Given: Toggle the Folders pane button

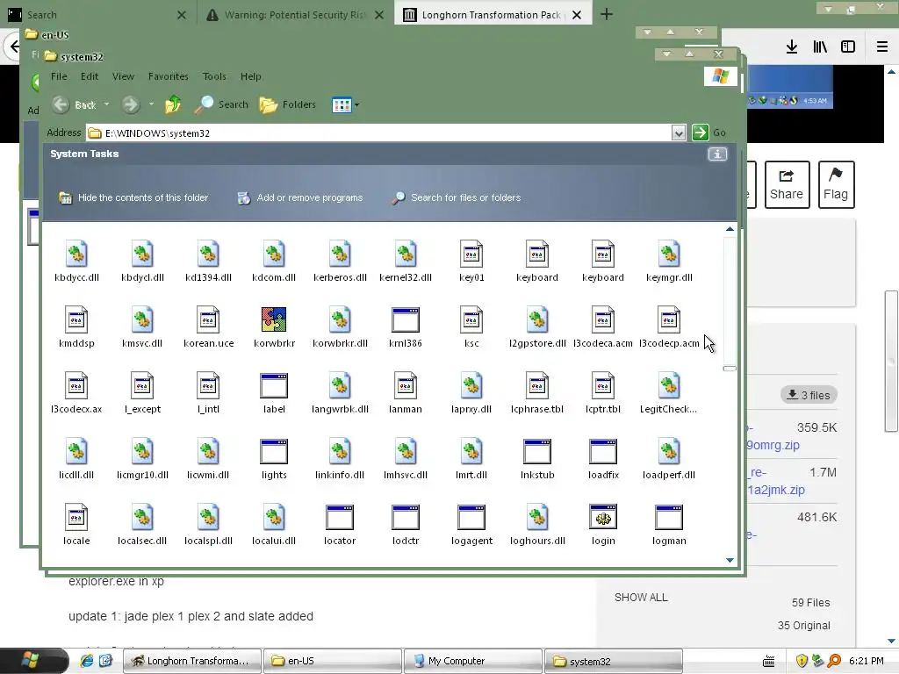Looking at the screenshot, I should click(288, 104).
